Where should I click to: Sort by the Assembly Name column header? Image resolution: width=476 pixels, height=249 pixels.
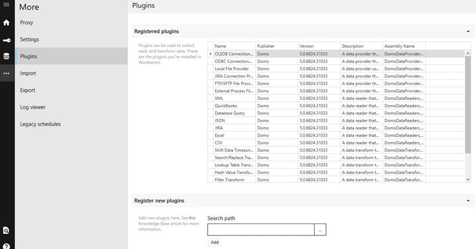(x=404, y=46)
